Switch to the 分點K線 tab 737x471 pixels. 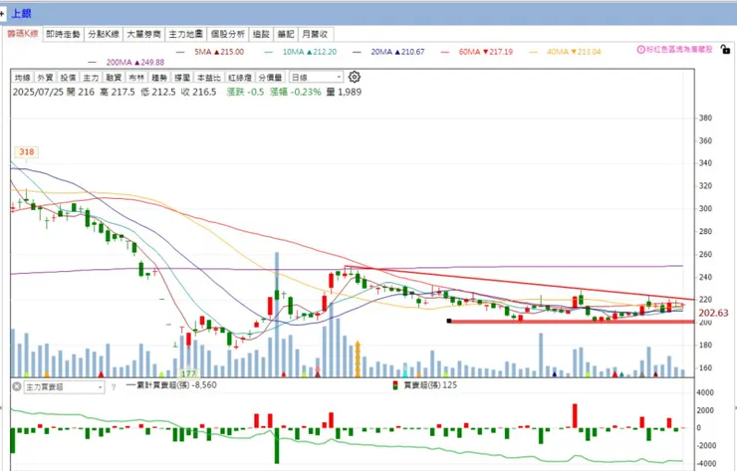click(x=104, y=34)
